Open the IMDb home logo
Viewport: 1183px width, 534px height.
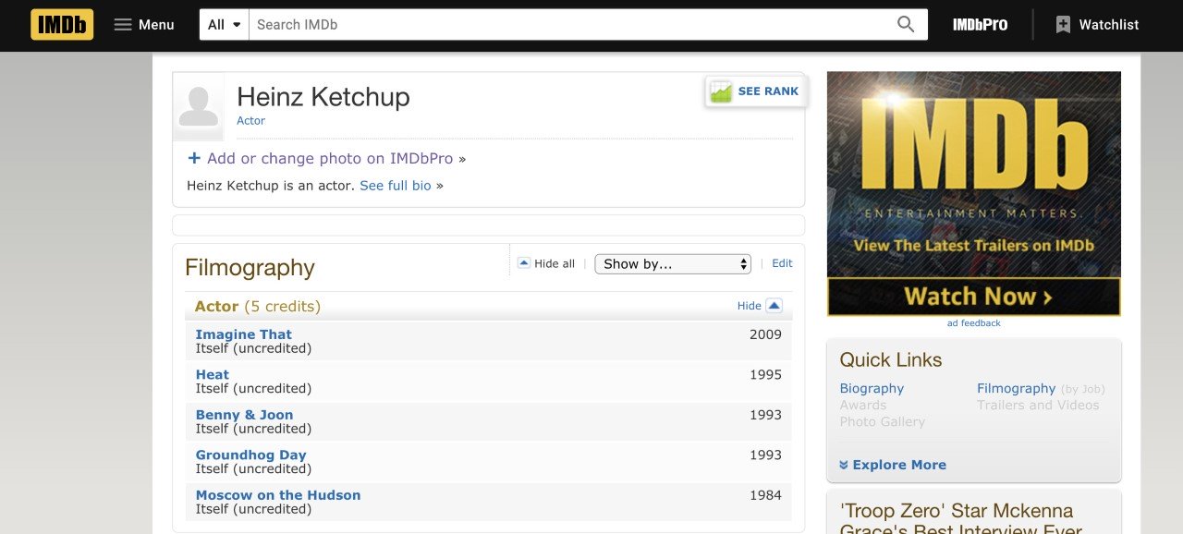click(62, 25)
